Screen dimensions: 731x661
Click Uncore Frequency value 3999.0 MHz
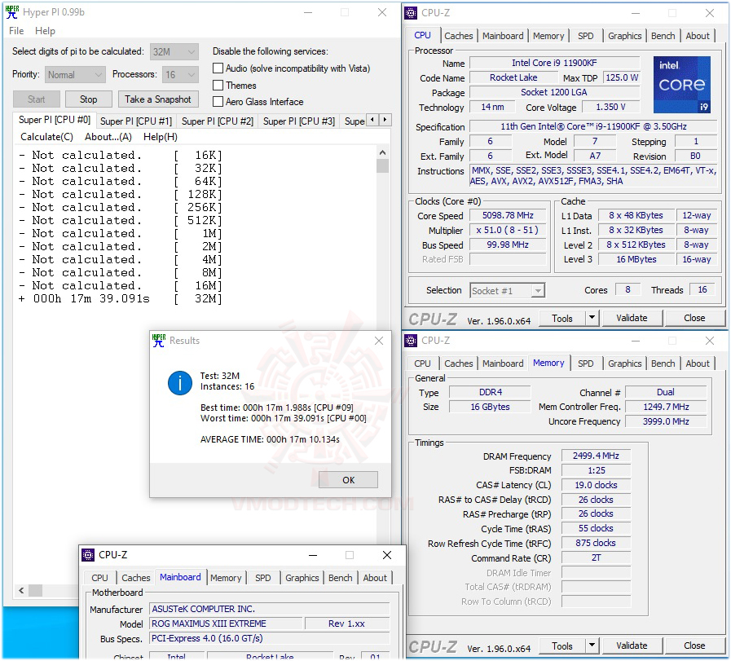[666, 421]
